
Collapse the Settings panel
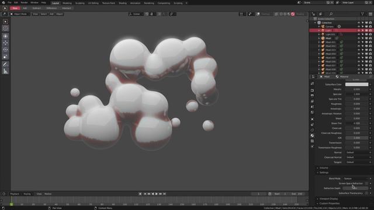click(324, 173)
